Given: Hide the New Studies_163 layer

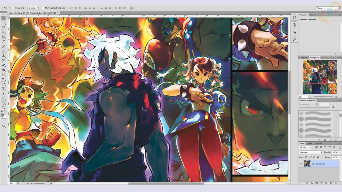Looking at the screenshot, I should click(x=301, y=164).
